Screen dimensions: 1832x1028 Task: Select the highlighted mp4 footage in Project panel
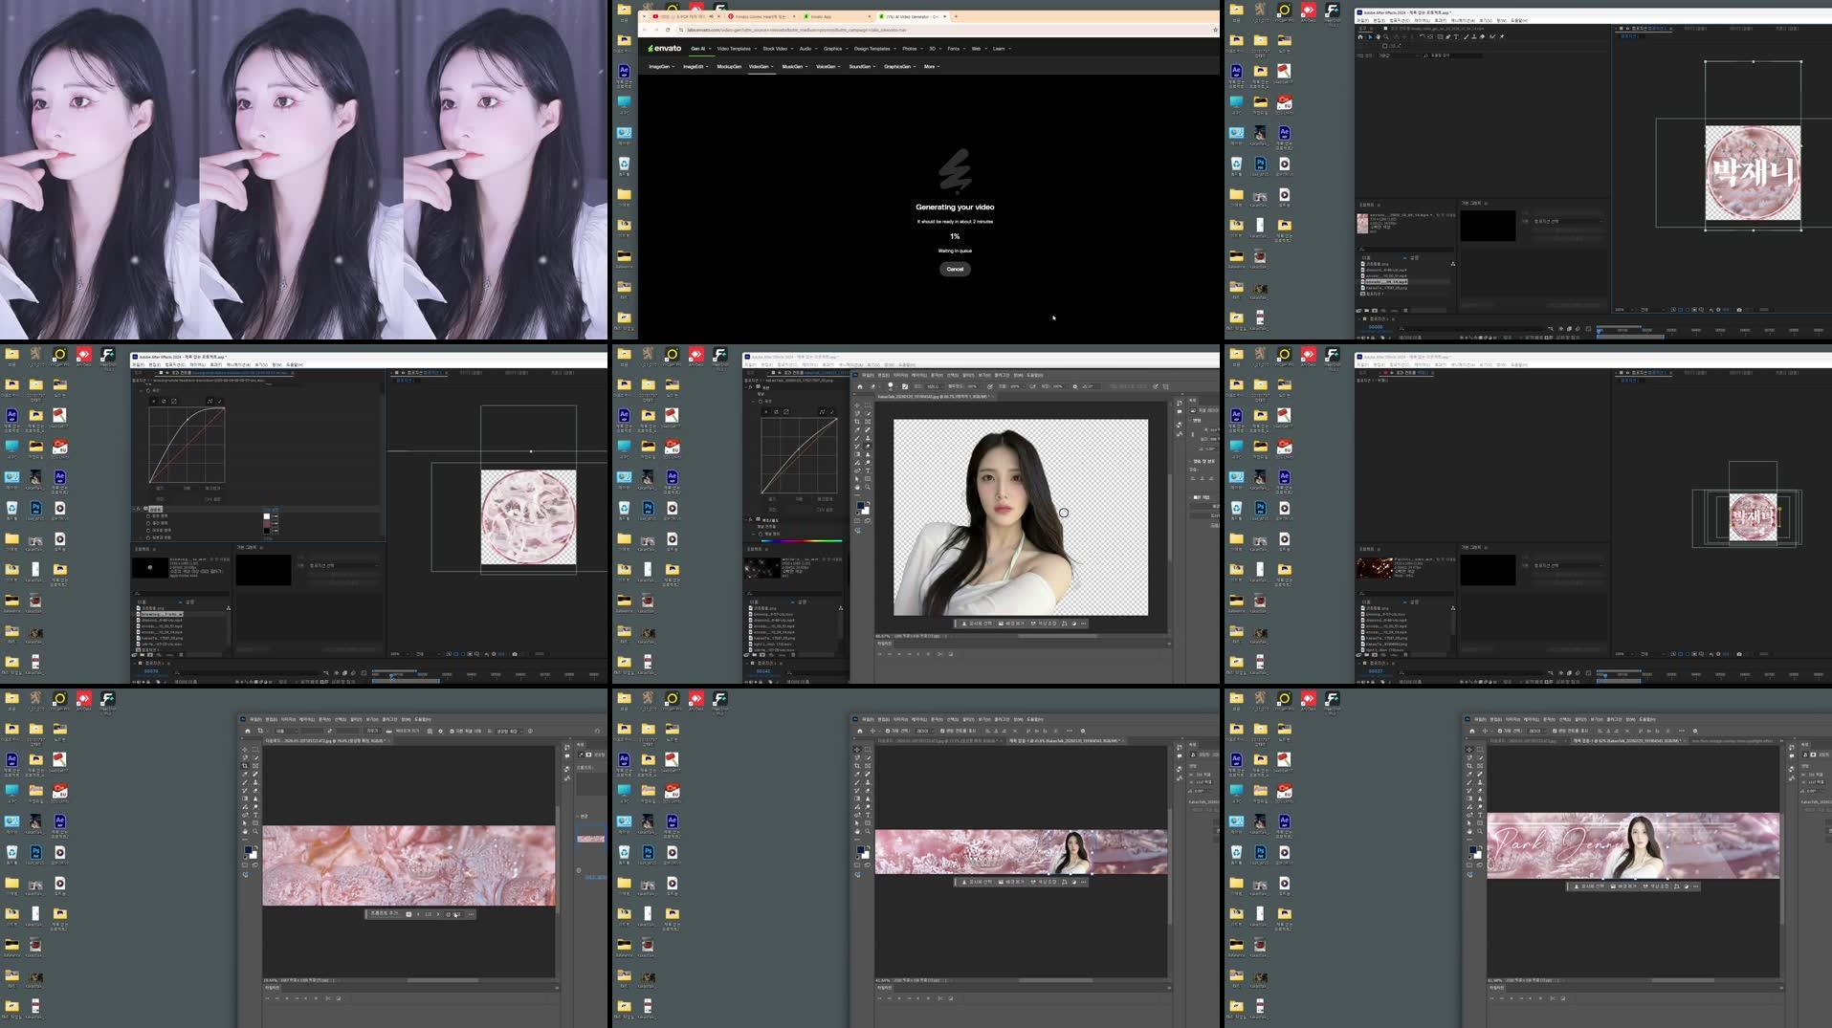point(1386,282)
